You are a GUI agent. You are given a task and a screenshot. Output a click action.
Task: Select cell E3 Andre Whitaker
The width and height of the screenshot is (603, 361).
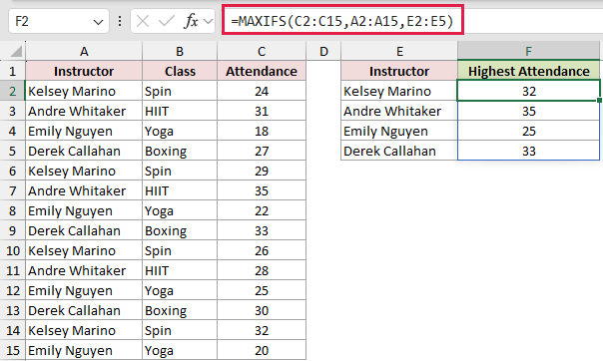pyautogui.click(x=399, y=111)
